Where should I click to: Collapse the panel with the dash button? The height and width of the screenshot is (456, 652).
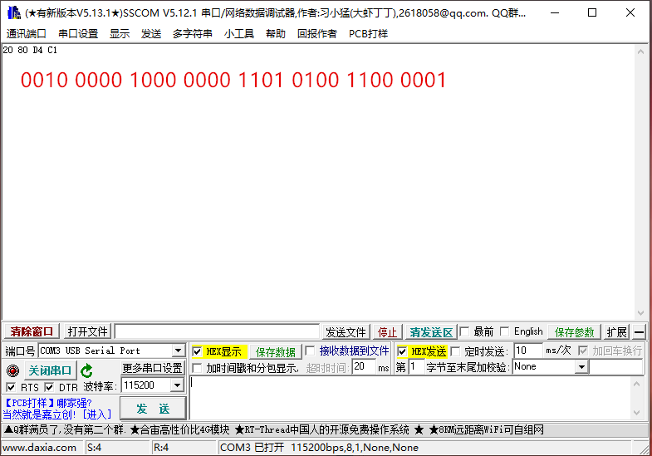[640, 332]
